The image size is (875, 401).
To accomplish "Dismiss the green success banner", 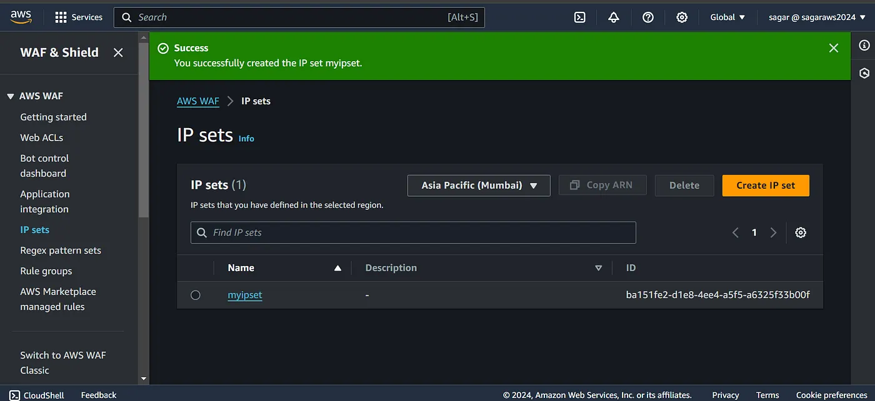I will point(833,48).
